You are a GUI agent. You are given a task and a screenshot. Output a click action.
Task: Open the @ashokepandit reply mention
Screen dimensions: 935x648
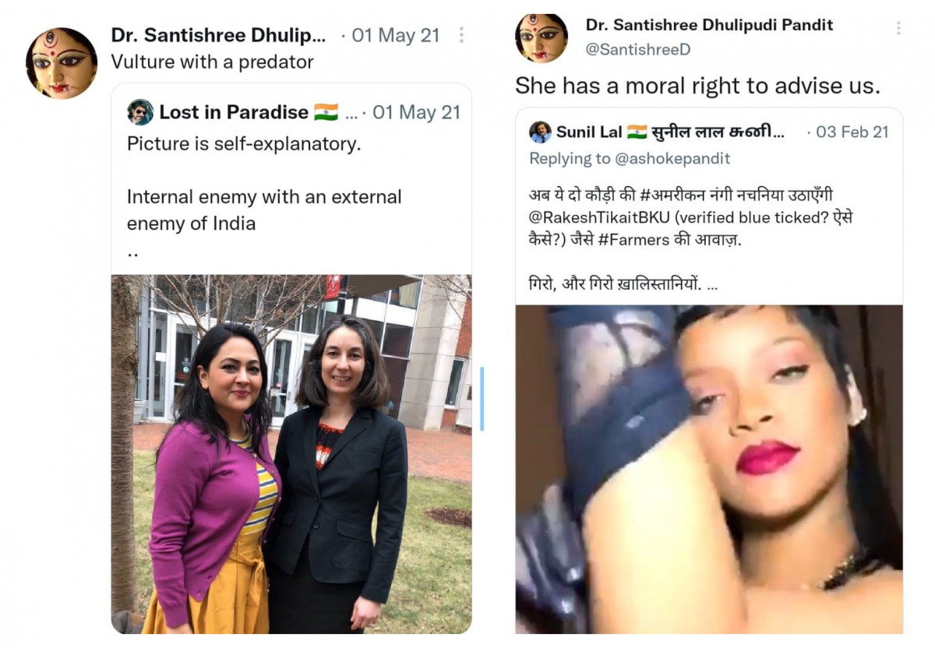pos(673,158)
